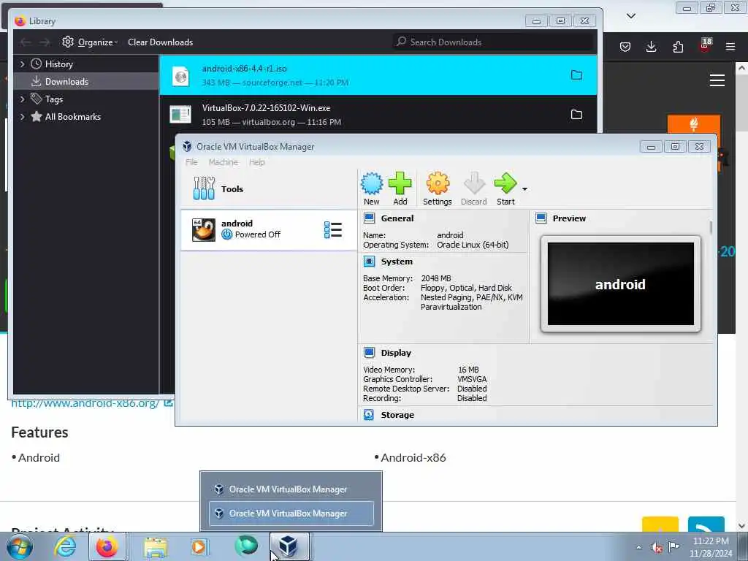Open the File menu in VirtualBox
Viewport: 748px width, 561px height.
191,162
